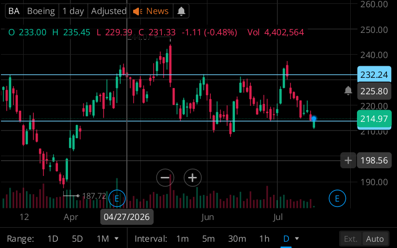The image size is (397, 248).
Task: Choose the 5m interval
Action: point(208,239)
